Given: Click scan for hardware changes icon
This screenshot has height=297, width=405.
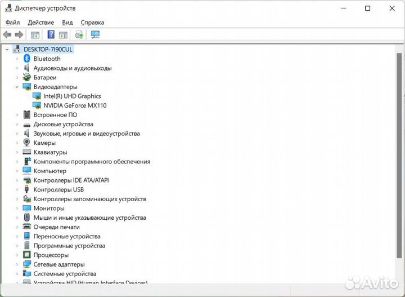Looking at the screenshot, I should coord(95,34).
